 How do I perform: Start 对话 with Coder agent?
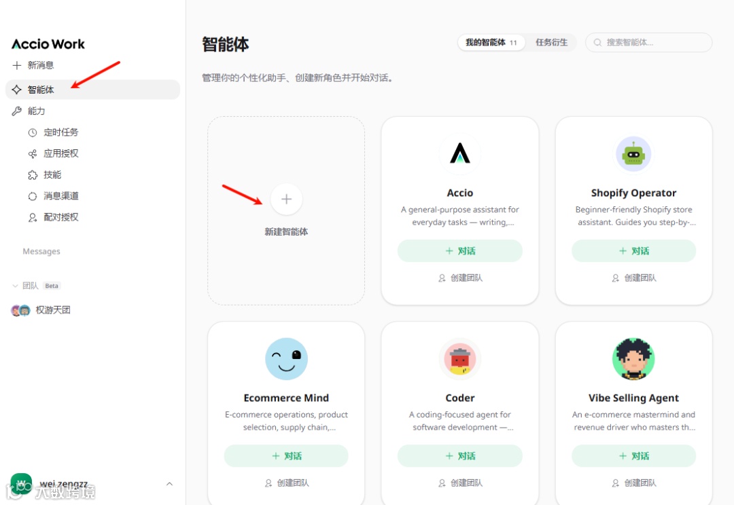460,456
